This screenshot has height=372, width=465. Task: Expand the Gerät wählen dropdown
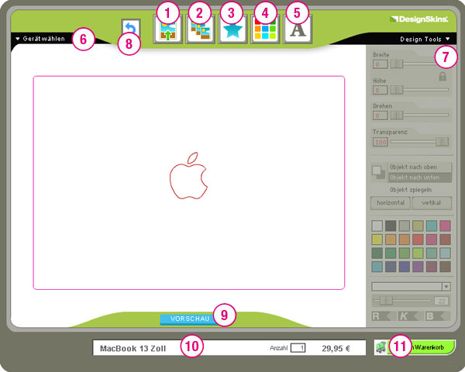40,39
